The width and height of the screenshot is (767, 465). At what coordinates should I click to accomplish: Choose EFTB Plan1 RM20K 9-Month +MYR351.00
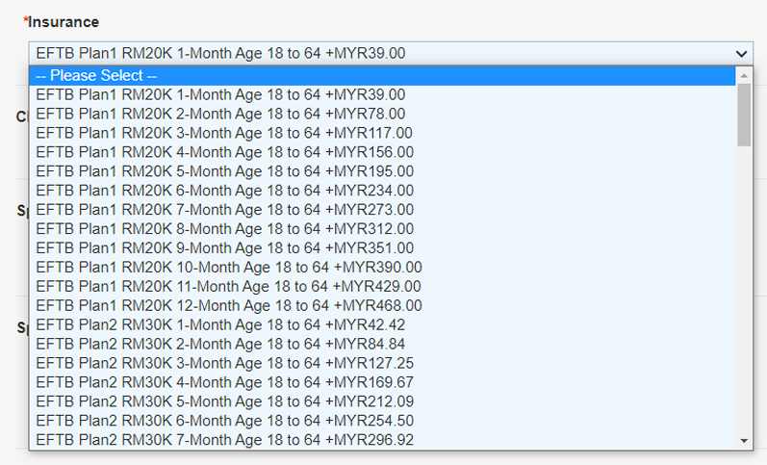tap(224, 248)
